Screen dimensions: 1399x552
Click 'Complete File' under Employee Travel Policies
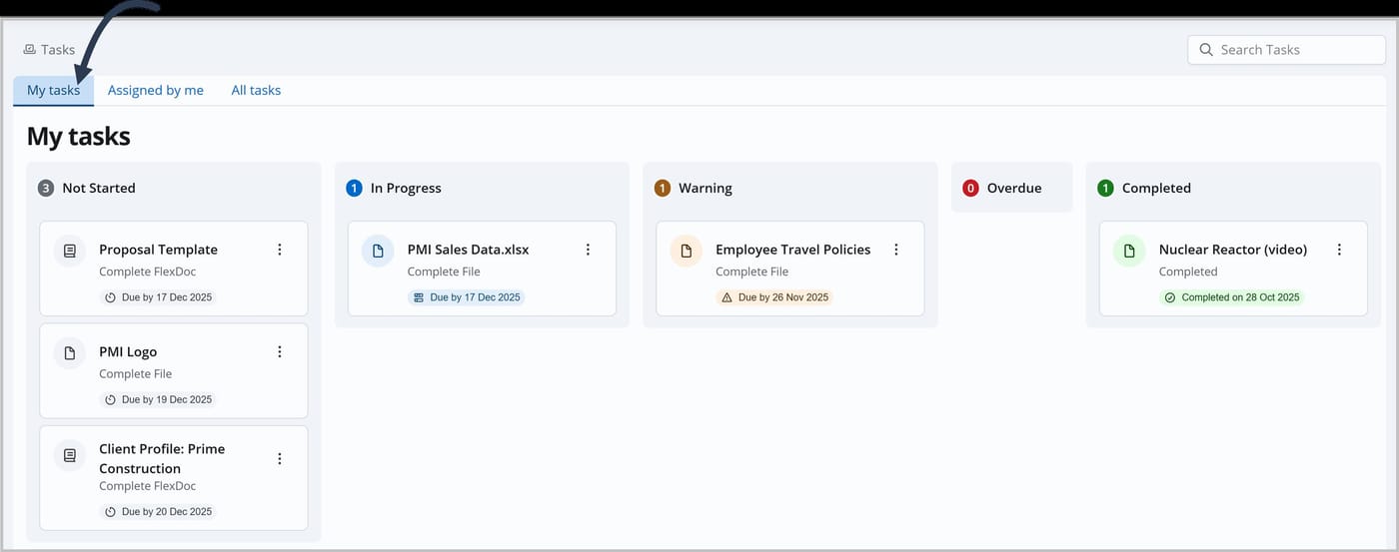point(752,272)
